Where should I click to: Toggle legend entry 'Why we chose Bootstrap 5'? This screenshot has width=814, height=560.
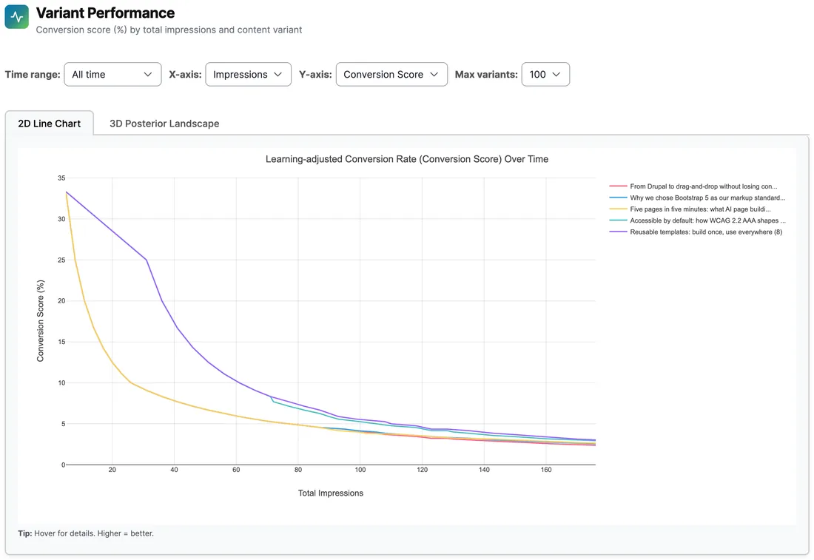coord(697,198)
